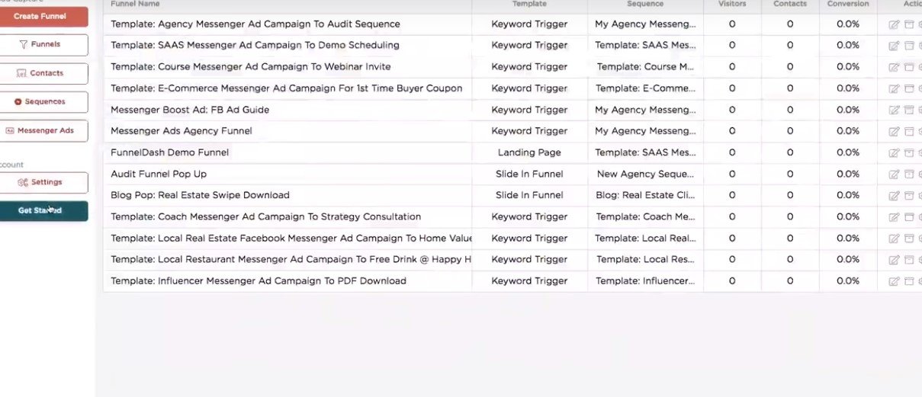Go to Sequences in the sidebar
Screen dimensions: 922x397
[x=43, y=102]
